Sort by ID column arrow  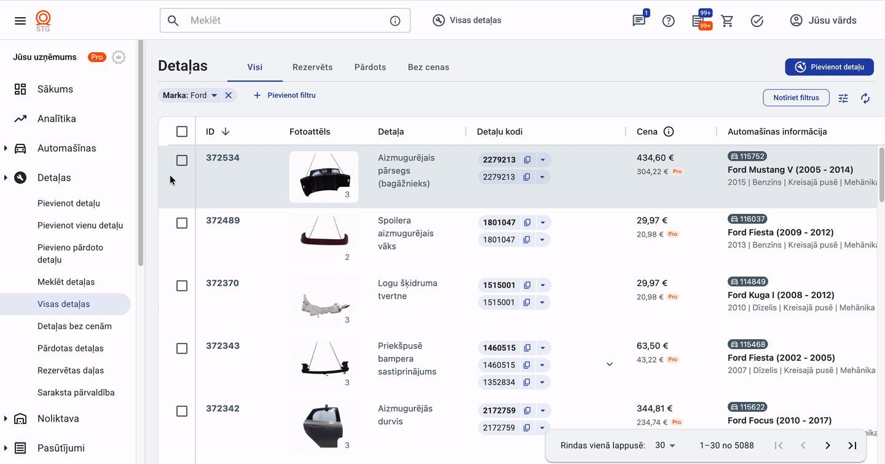click(226, 132)
